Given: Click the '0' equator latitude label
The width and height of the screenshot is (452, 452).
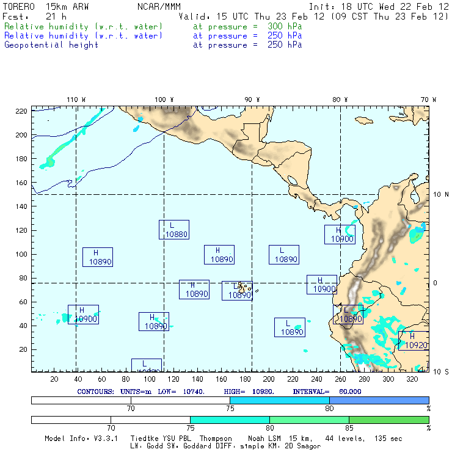Looking at the screenshot, I should coord(436,283).
